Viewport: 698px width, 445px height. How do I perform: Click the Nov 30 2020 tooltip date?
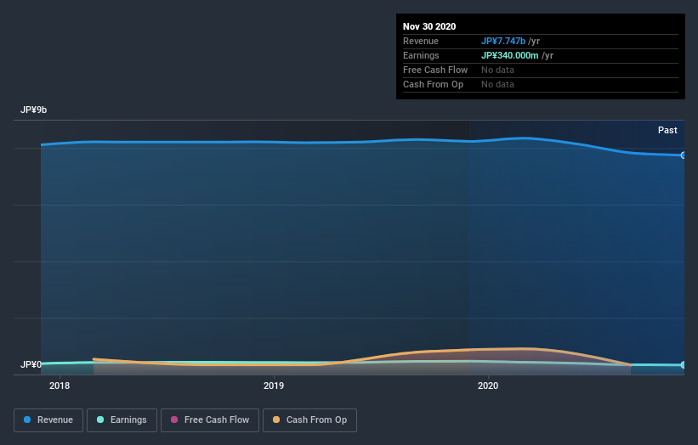pos(429,26)
